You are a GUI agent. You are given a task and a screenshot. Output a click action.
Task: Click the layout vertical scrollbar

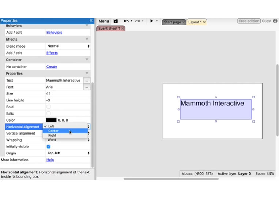pos(278,100)
